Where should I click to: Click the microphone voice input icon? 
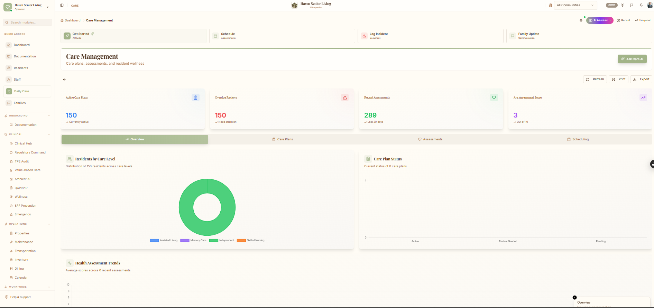click(x=581, y=20)
